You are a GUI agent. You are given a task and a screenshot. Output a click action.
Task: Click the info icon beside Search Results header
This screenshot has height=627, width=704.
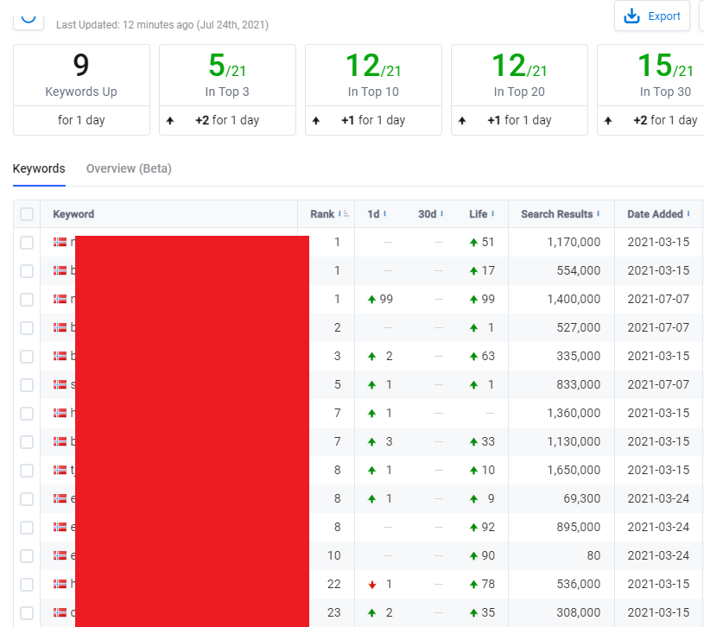[x=598, y=213]
